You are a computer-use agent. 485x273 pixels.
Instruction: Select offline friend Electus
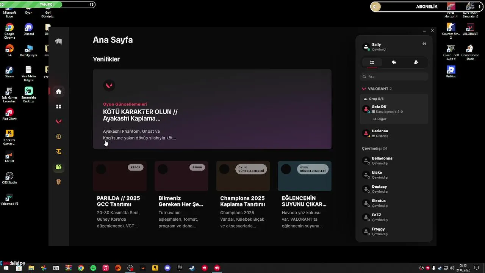(x=394, y=203)
